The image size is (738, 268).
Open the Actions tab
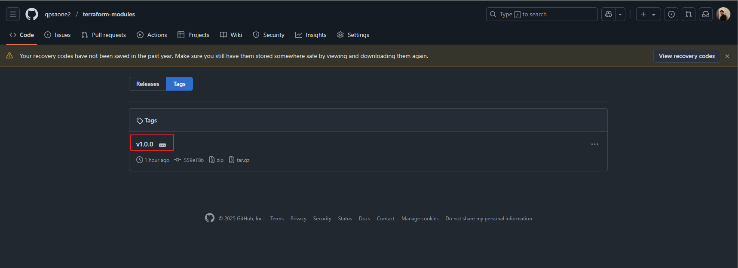[152, 35]
